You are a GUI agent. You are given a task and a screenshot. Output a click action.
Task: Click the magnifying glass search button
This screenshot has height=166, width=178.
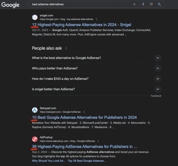(x=159, y=4)
